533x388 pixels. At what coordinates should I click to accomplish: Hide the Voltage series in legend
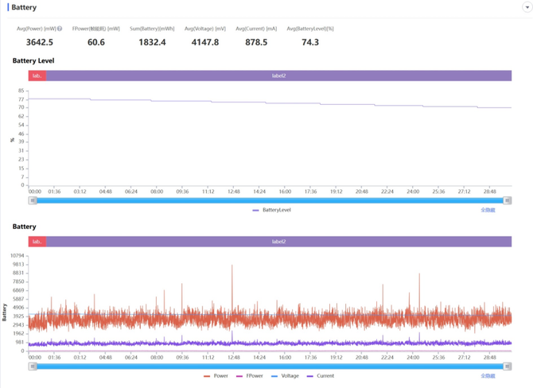(286, 376)
